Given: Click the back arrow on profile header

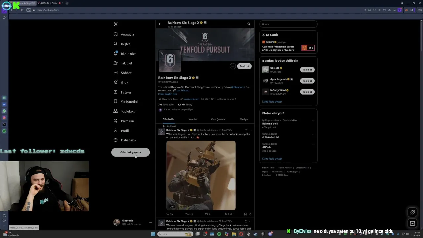Looking at the screenshot, I should click(160, 24).
